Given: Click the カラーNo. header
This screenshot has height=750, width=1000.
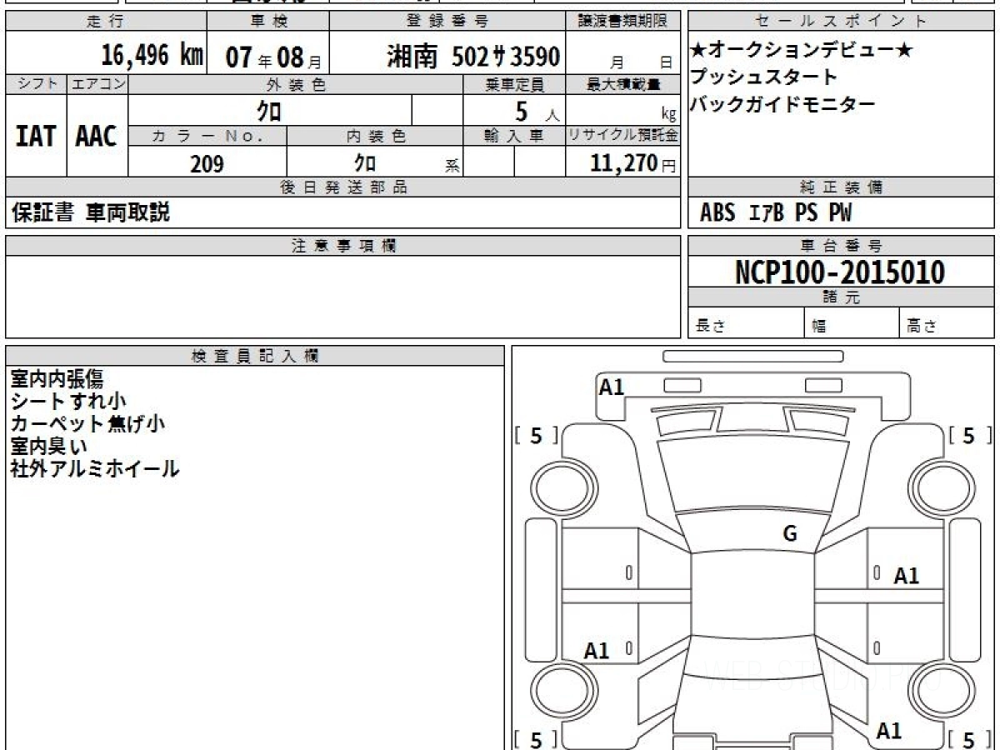Looking at the screenshot, I should (x=207, y=136).
